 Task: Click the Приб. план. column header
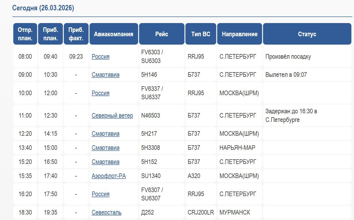(x=50, y=34)
